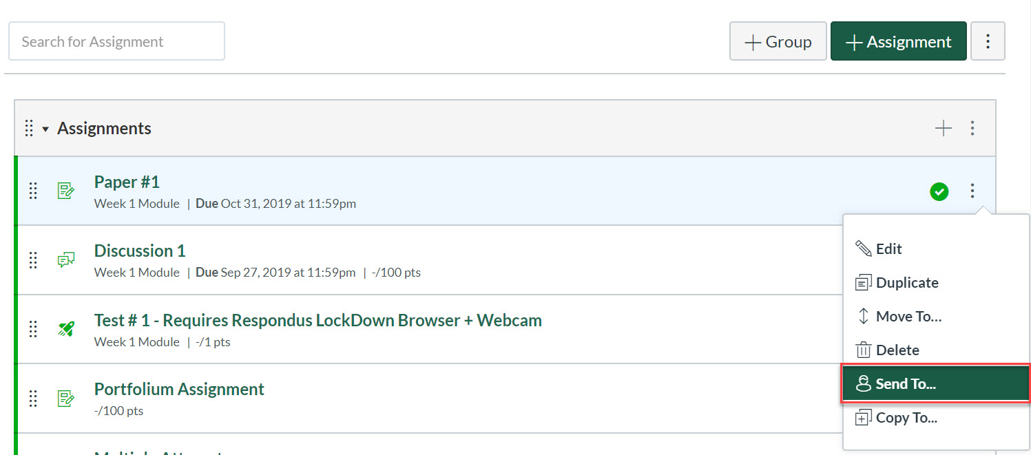Open Assignments group three-dot options menu
Image resolution: width=1031 pixels, height=455 pixels.
(x=972, y=128)
